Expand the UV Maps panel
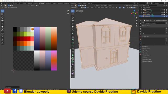The image size is (168, 94). [145, 47]
